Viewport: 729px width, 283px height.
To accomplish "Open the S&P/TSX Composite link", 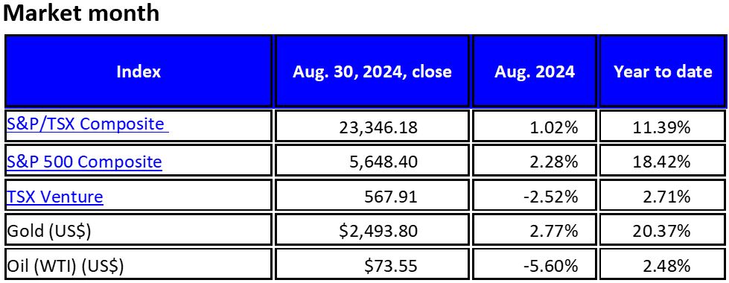I will click(x=87, y=124).
